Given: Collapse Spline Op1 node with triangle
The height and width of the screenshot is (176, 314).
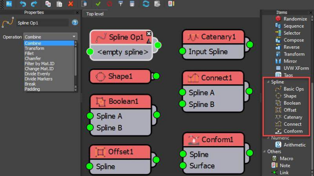Looking at the screenshot, I should [x=149, y=41].
